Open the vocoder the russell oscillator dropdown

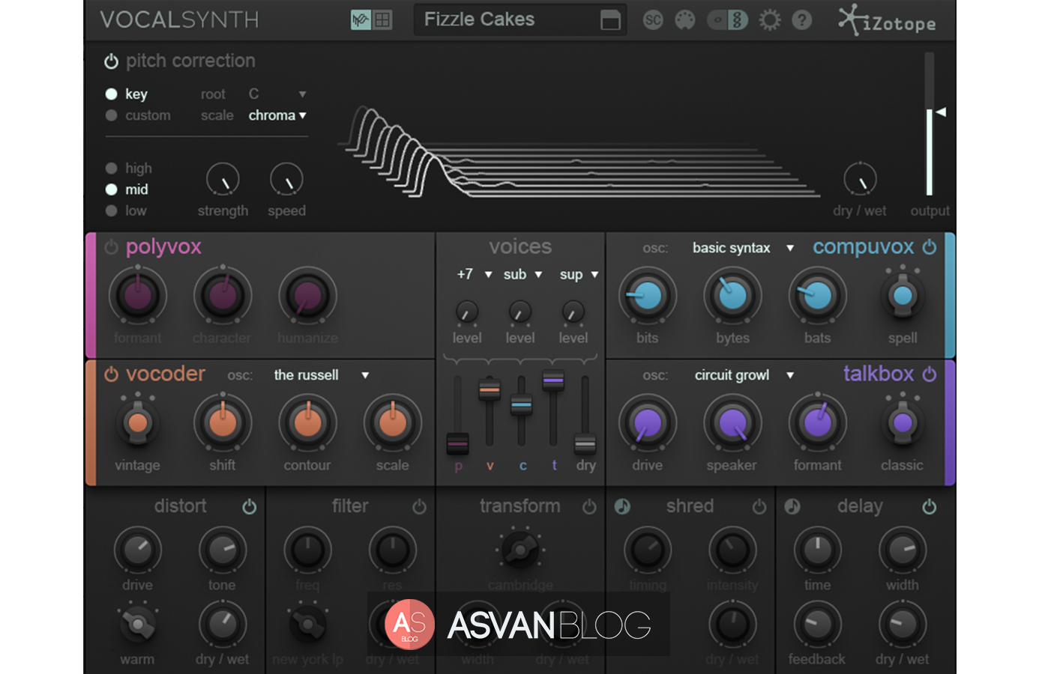coord(322,375)
